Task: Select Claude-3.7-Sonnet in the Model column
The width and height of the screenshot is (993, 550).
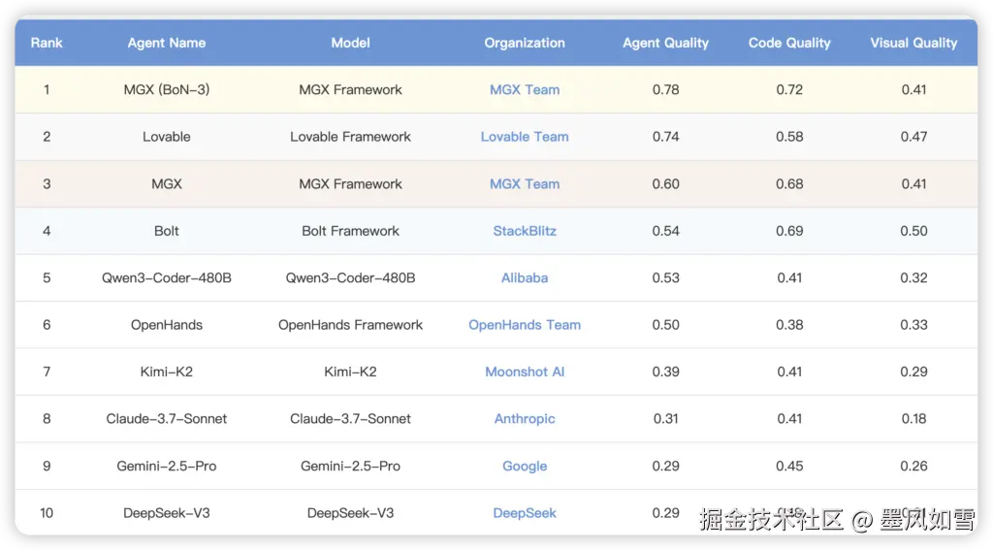Action: tap(350, 418)
